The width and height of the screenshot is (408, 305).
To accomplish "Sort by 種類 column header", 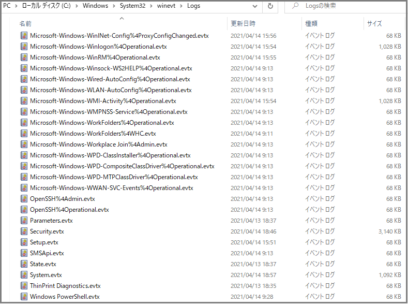I will point(311,24).
